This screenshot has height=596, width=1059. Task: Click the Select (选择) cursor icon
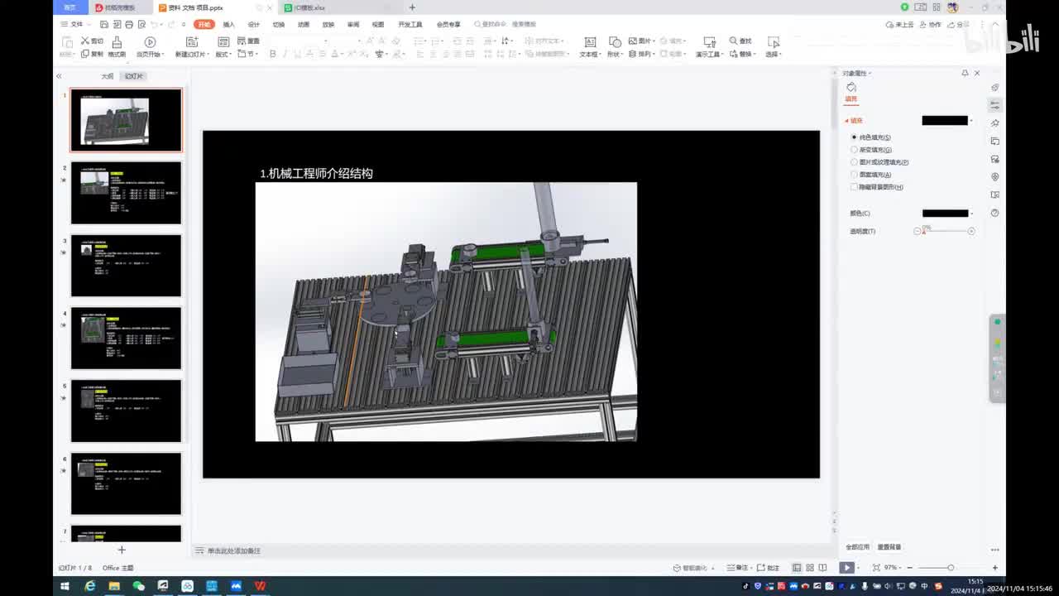tap(774, 41)
